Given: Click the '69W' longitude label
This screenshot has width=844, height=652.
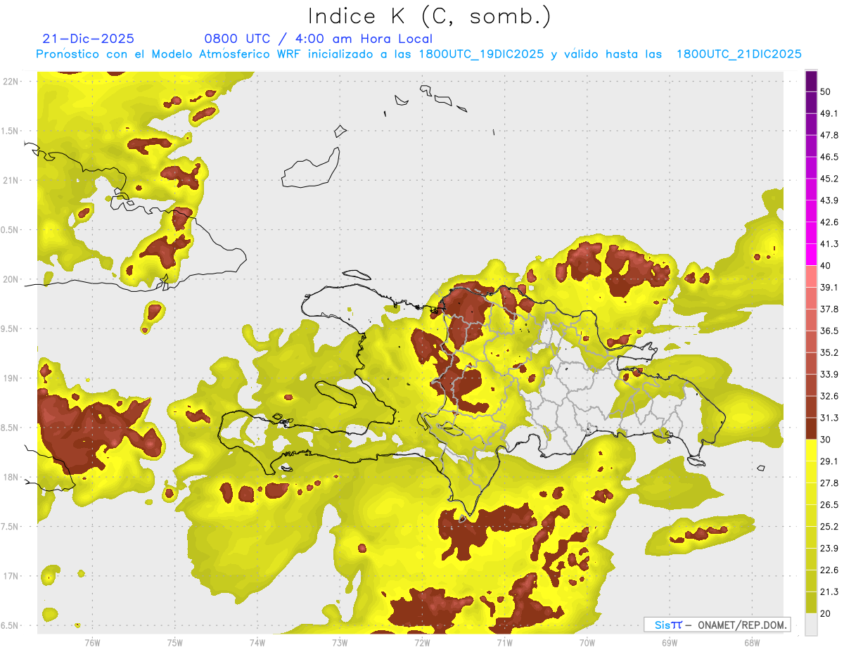Looking at the screenshot, I should pyautogui.click(x=669, y=642).
